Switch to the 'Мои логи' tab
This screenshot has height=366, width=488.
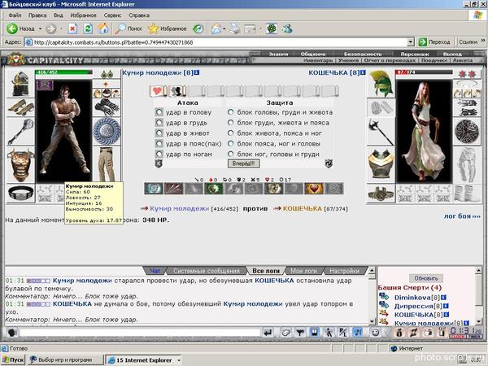pos(303,271)
